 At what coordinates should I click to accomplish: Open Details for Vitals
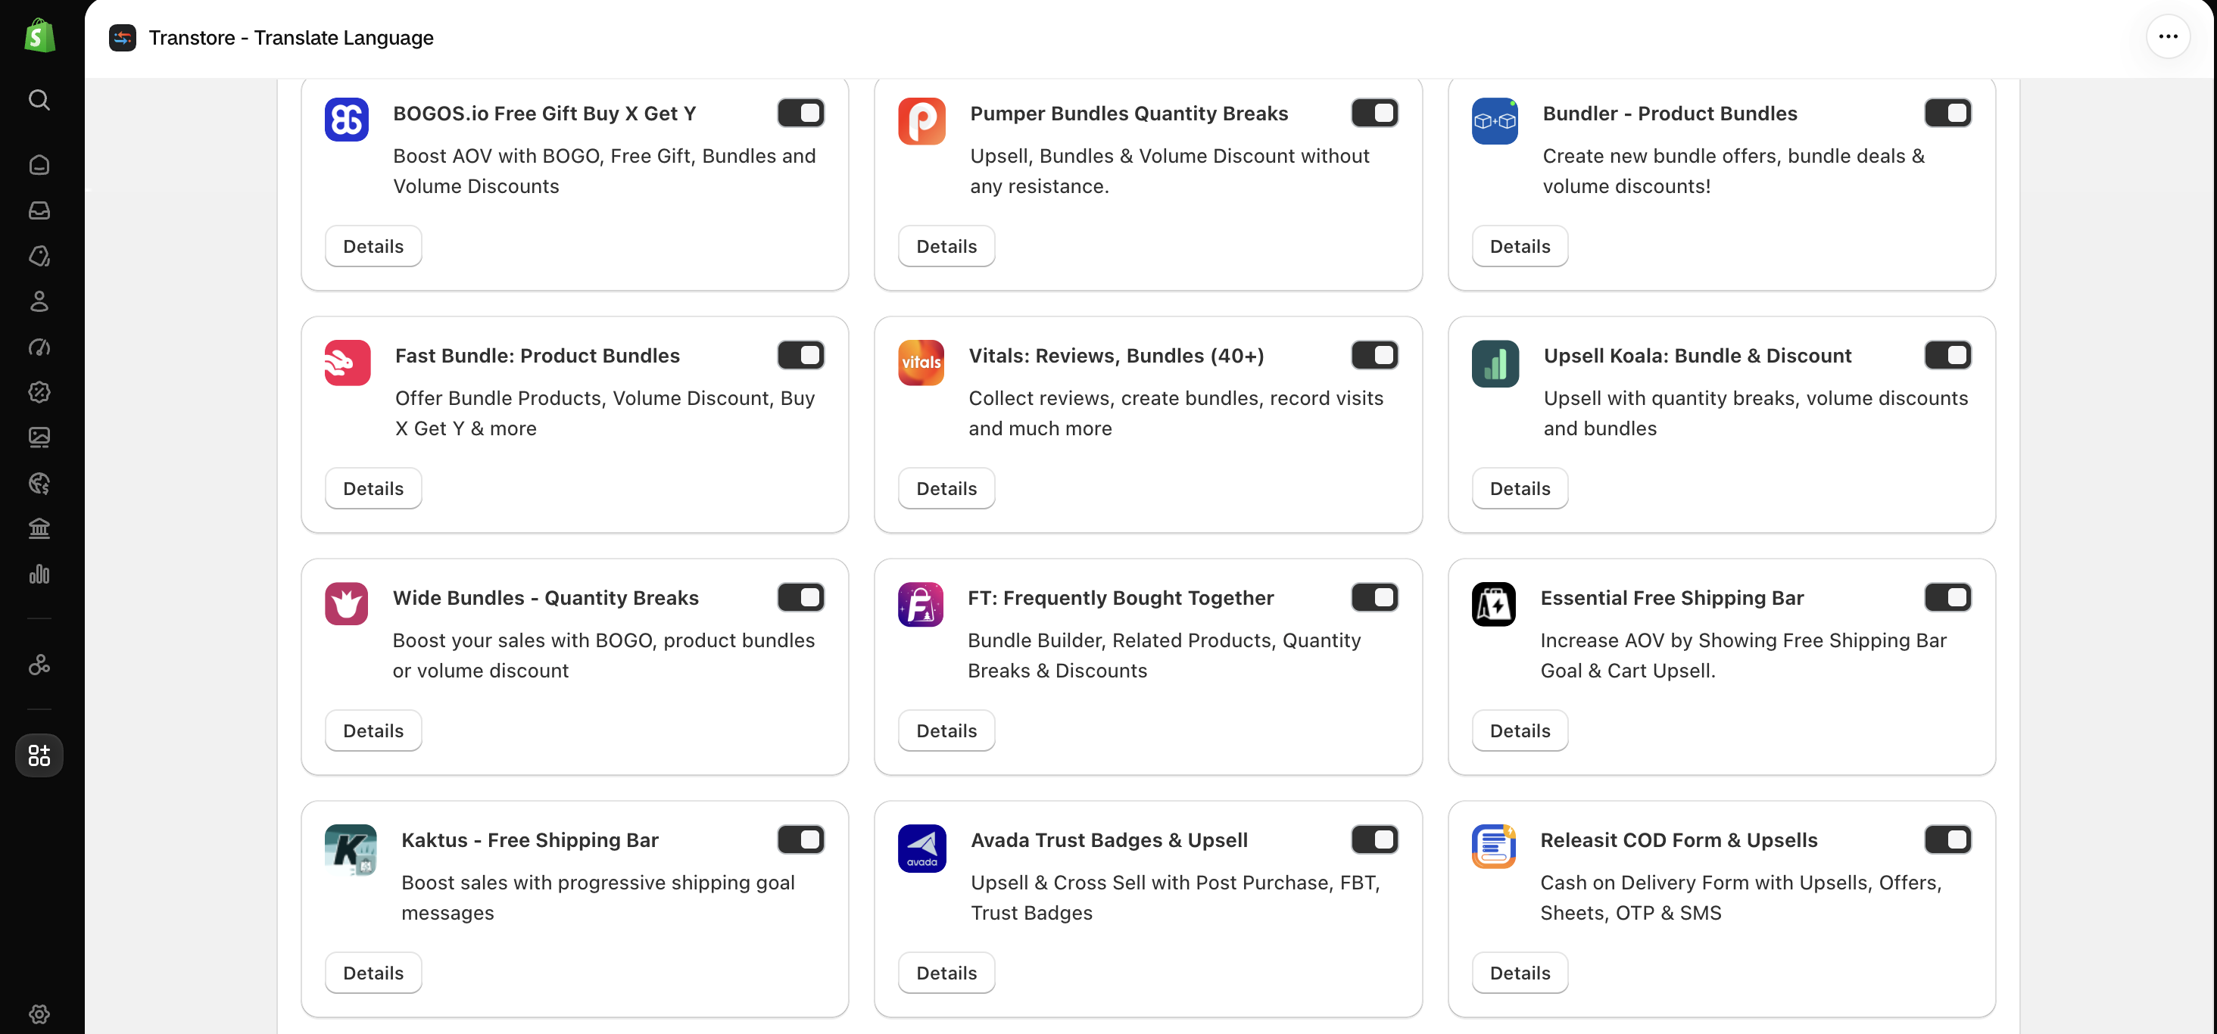(946, 488)
